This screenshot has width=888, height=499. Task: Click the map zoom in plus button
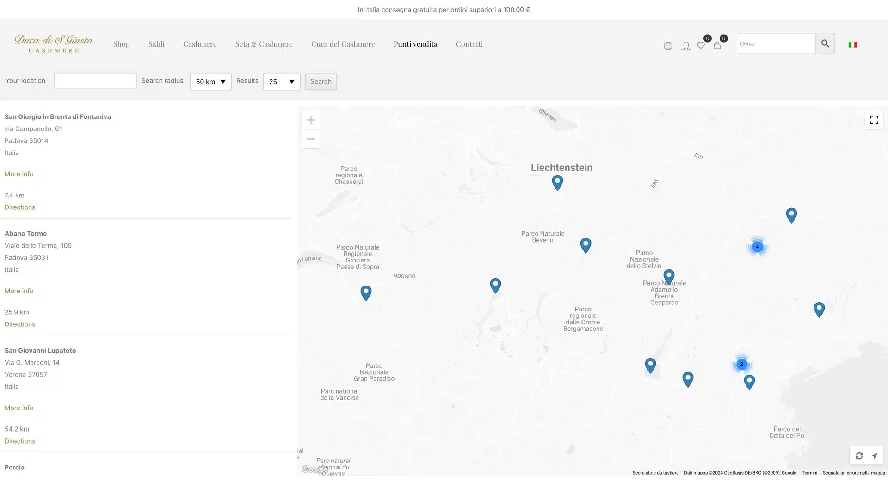point(311,120)
